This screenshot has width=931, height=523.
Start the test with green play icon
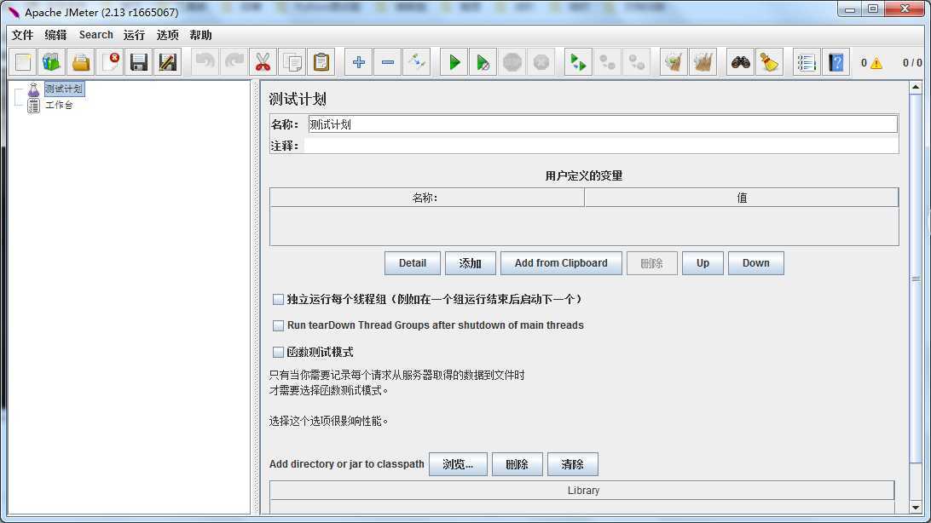click(454, 61)
